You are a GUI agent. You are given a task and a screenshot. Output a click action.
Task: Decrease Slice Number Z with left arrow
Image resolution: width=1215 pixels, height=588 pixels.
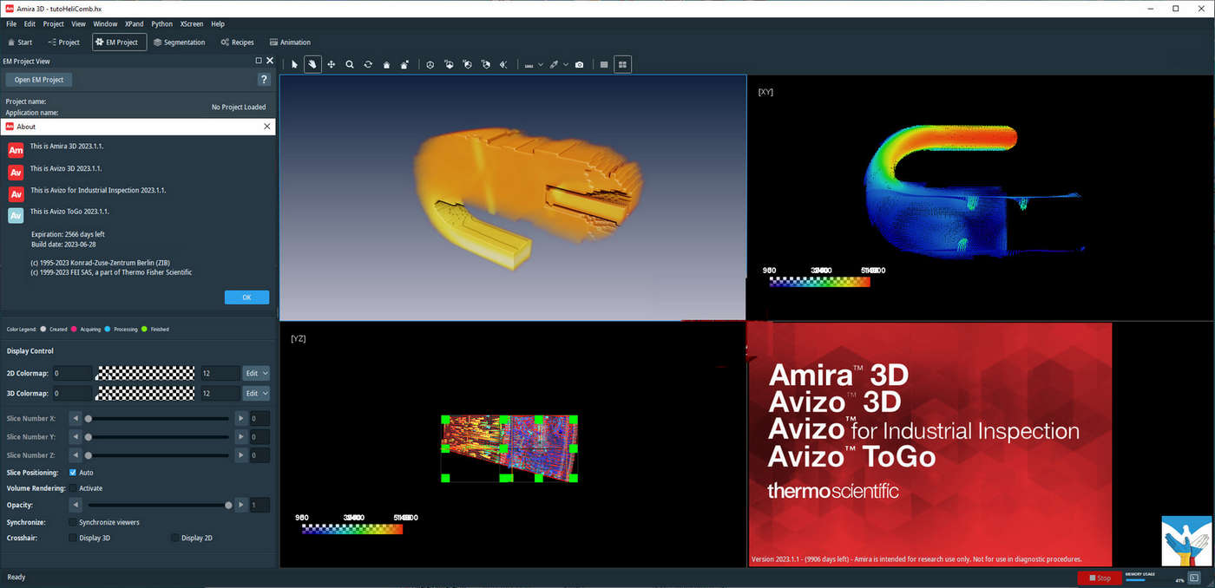pos(76,455)
